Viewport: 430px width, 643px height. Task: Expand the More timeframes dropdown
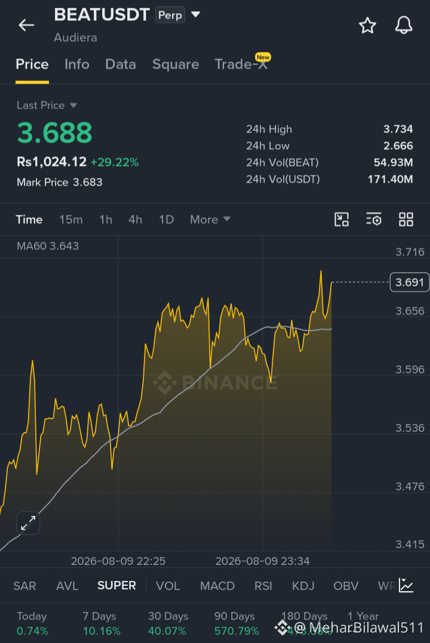click(210, 220)
